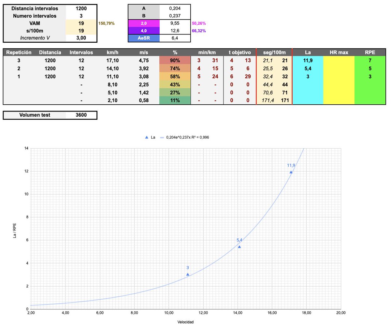Viewport: 391px width, 328px height.
Task: Click the 58% intensity cell
Action: click(x=175, y=77)
